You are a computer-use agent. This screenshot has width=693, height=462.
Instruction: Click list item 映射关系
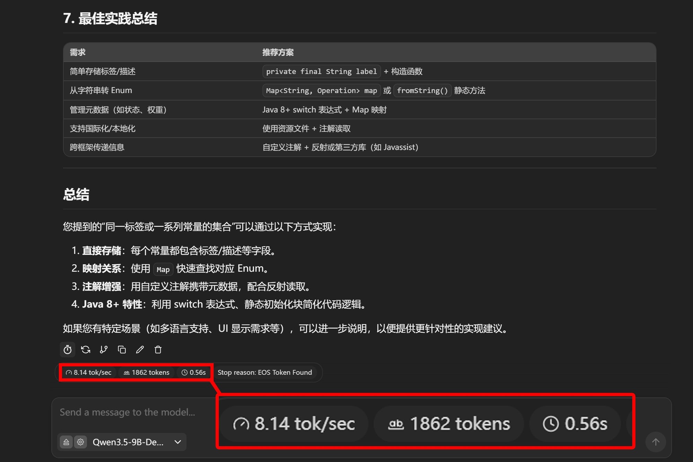point(172,268)
